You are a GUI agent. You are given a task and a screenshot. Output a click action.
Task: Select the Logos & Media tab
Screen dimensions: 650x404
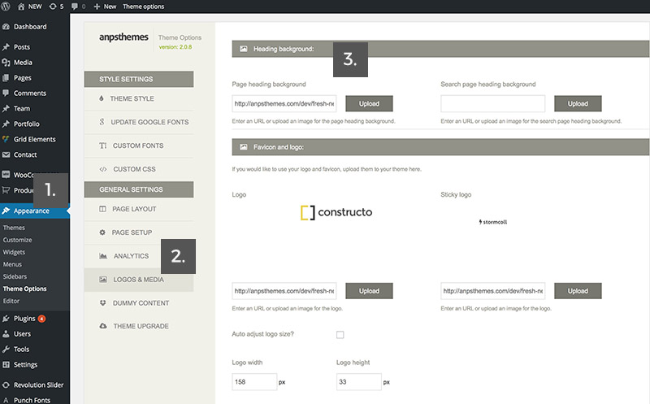tap(139, 280)
